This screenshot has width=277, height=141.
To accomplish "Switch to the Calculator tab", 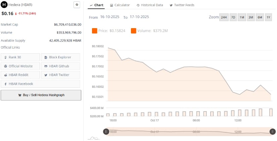I will 120,5.
